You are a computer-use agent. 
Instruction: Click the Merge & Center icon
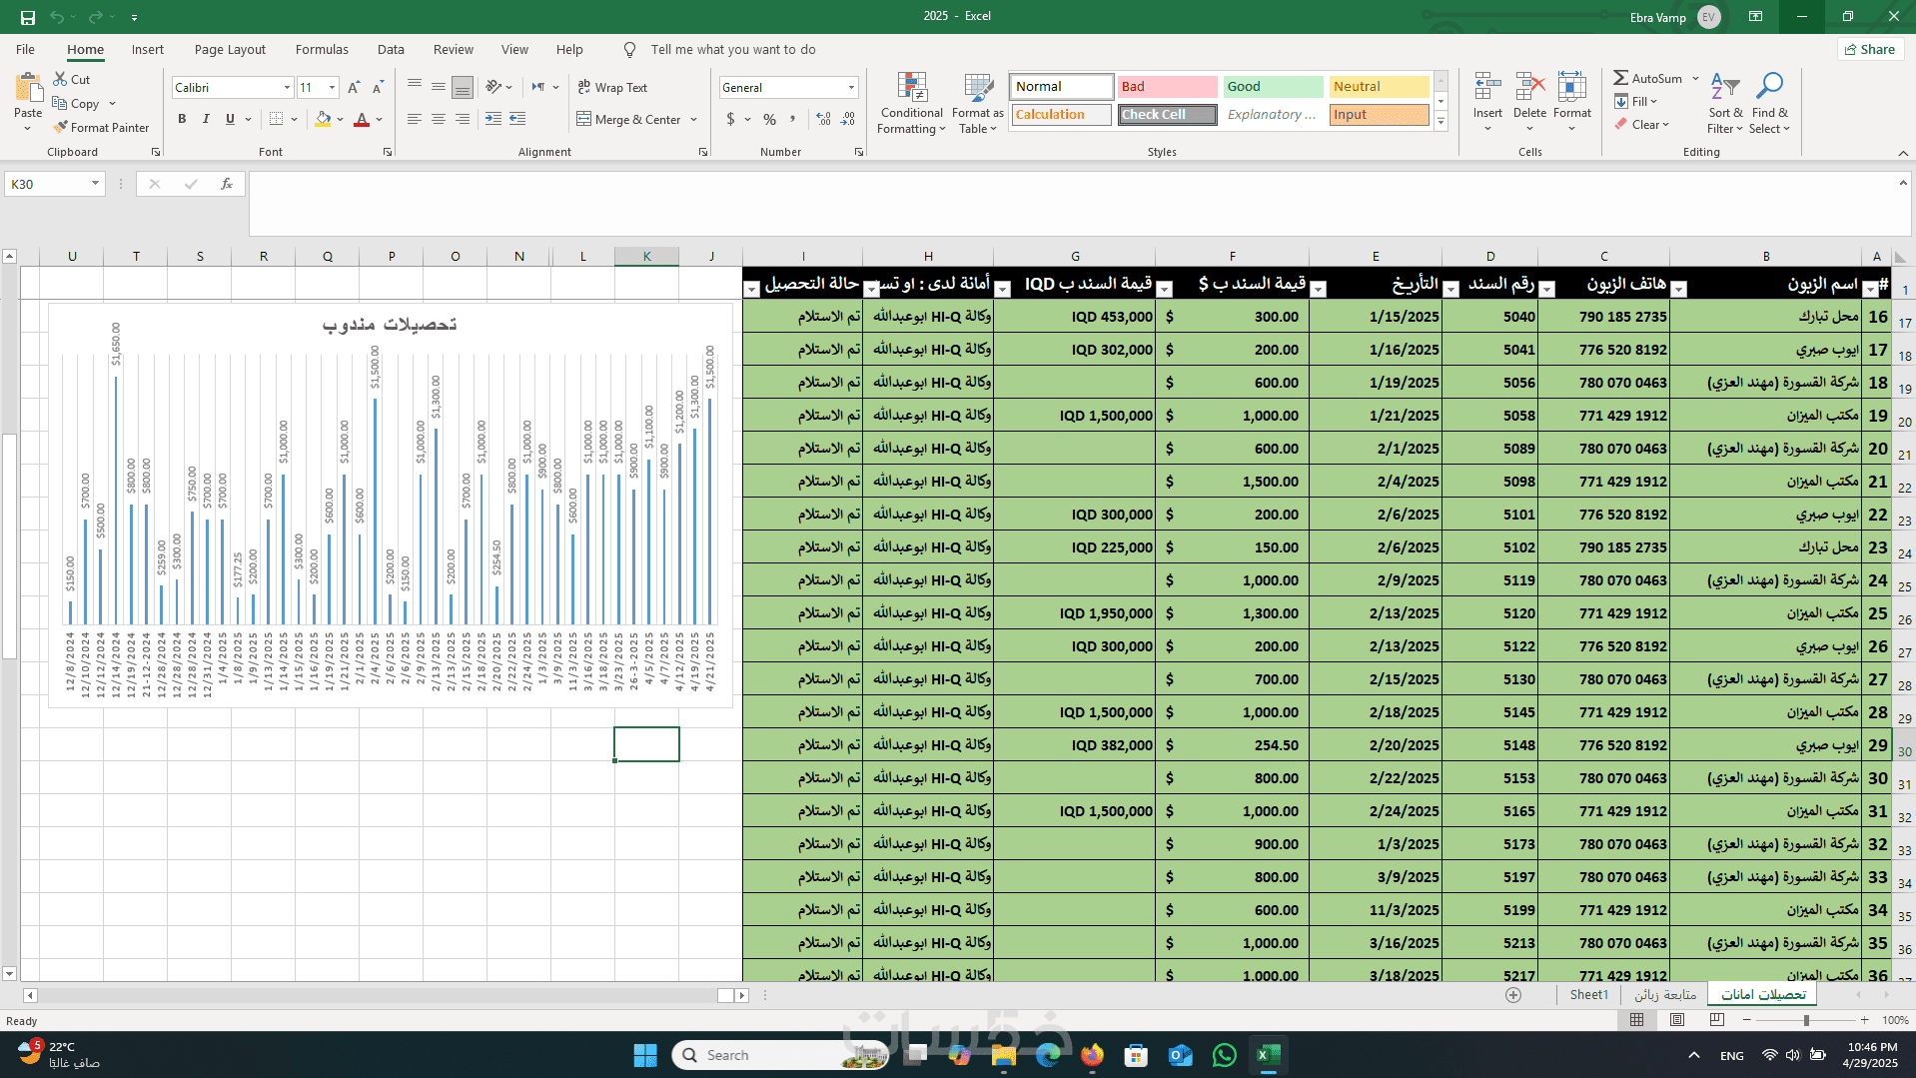tap(584, 119)
